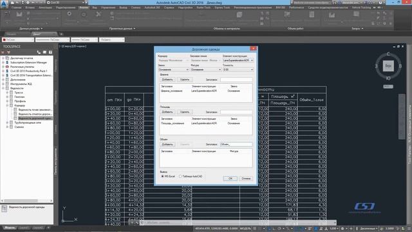
Task: Open the Элемент конструкции dropdown
Action: coord(238,61)
